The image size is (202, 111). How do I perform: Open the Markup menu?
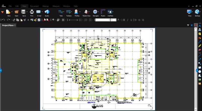tap(46, 6)
